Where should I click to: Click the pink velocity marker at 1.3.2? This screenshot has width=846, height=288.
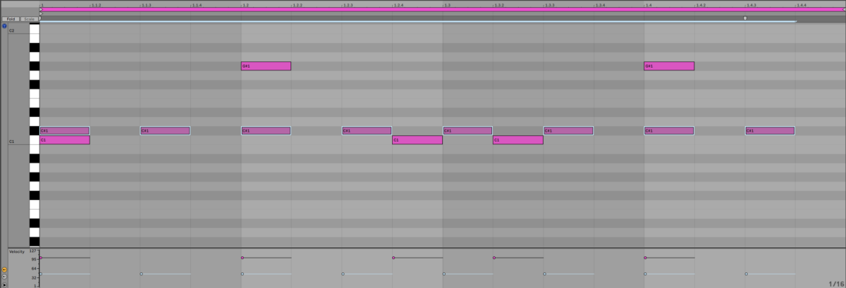click(493, 258)
